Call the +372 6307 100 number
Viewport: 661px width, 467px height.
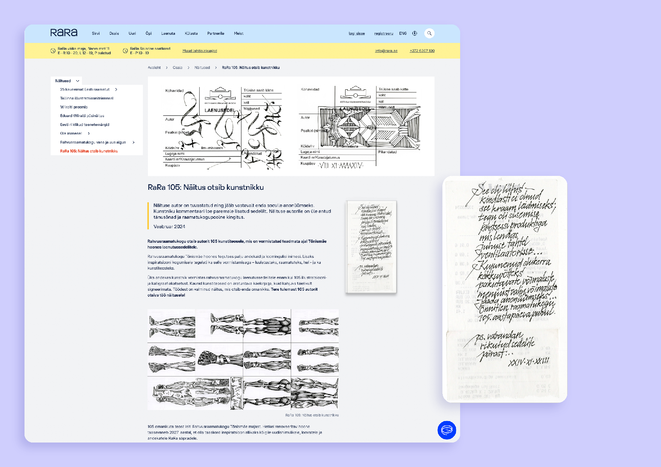click(422, 50)
